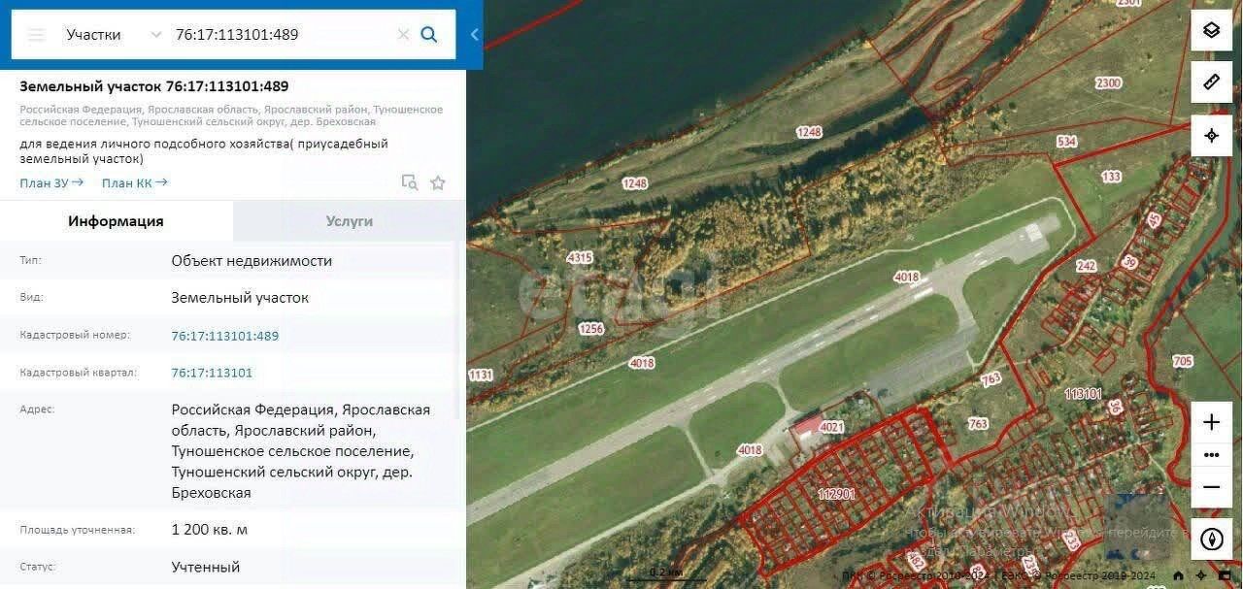This screenshot has width=1243, height=589.
Task: Open cadastral quarter 76:17:113101 link
Action: click(212, 373)
